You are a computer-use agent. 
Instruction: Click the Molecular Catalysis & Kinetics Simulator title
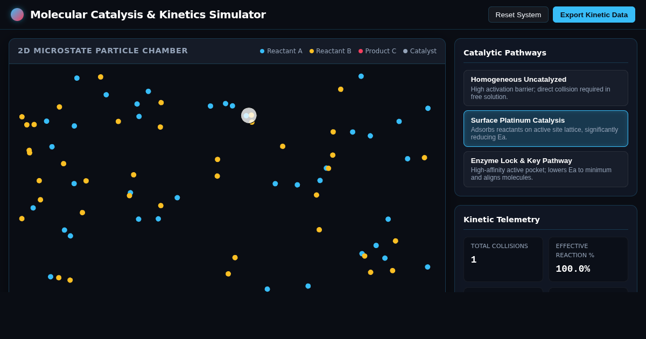coord(148,15)
